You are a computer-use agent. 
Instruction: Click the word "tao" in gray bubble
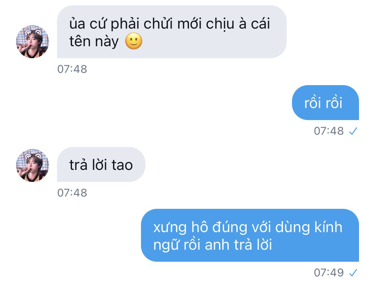click(122, 165)
